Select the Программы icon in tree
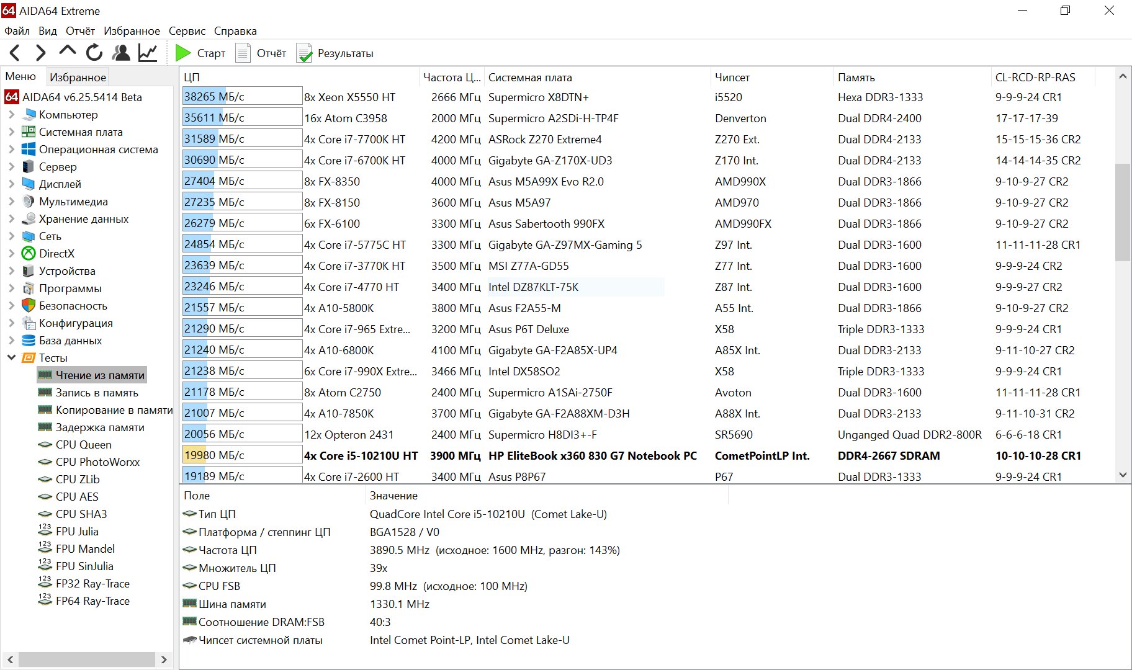 (29, 288)
